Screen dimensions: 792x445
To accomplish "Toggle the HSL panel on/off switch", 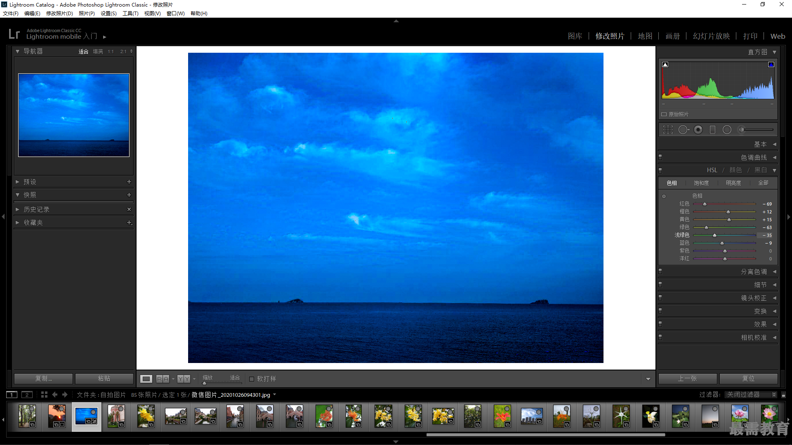I will click(660, 170).
